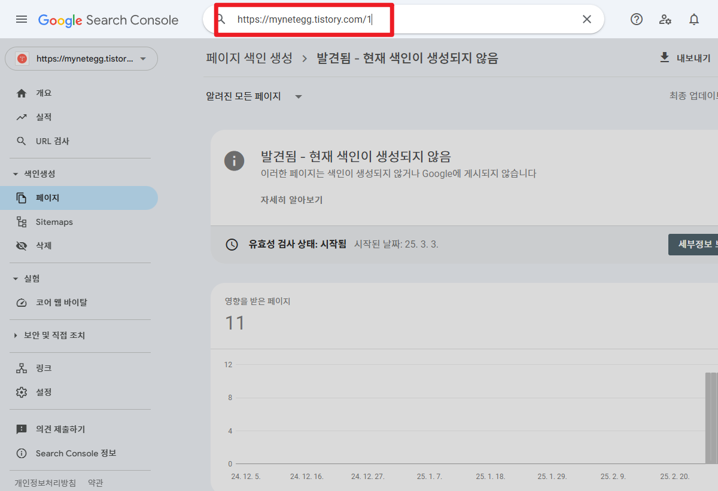Click magnifier icon beside URL 검사
Image resolution: width=718 pixels, height=491 pixels.
pos(22,141)
